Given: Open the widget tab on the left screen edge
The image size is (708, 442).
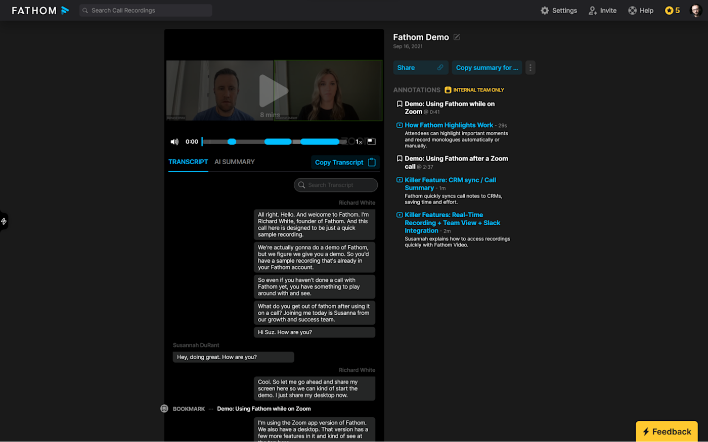Looking at the screenshot, I should [4, 221].
